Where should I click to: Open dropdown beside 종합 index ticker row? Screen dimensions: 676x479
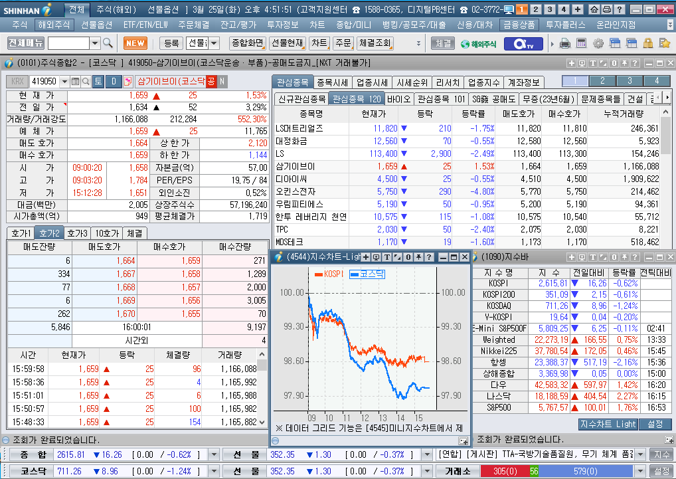[214, 454]
